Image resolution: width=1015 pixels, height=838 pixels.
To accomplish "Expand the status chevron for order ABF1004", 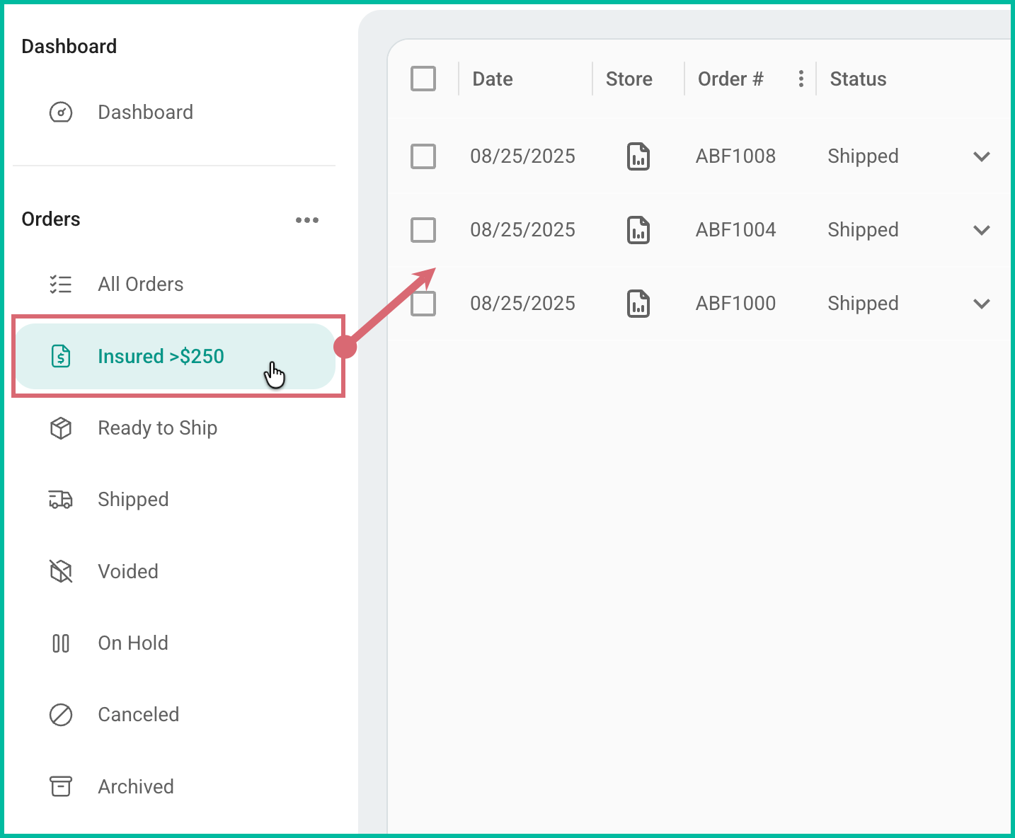I will (982, 229).
